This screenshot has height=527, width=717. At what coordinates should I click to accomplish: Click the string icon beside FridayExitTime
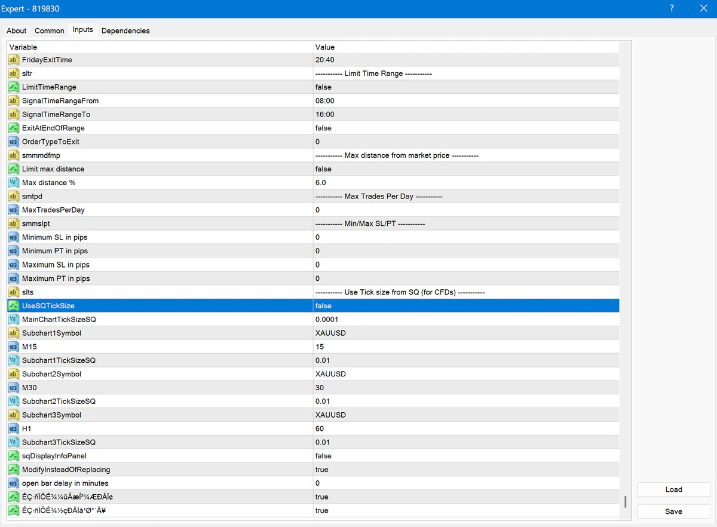[13, 60]
